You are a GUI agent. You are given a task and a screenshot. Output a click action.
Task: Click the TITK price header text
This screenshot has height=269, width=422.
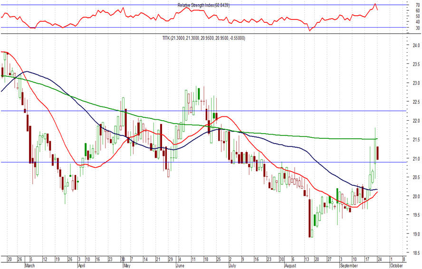(x=204, y=38)
